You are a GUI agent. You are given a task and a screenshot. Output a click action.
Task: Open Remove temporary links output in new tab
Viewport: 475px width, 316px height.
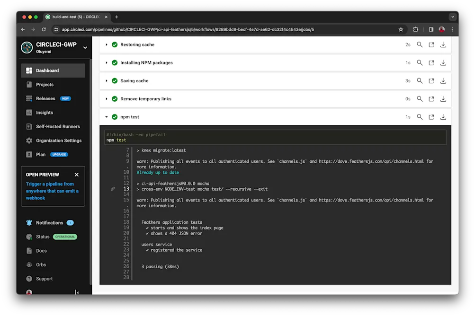tap(431, 99)
